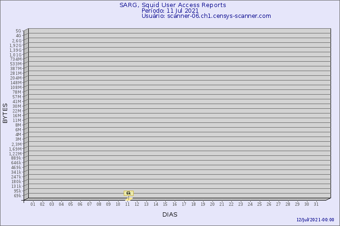Image resolution: width=340 pixels, height=226 pixels.
Task: Click the 6k data label on day 11
Action: tap(128, 193)
